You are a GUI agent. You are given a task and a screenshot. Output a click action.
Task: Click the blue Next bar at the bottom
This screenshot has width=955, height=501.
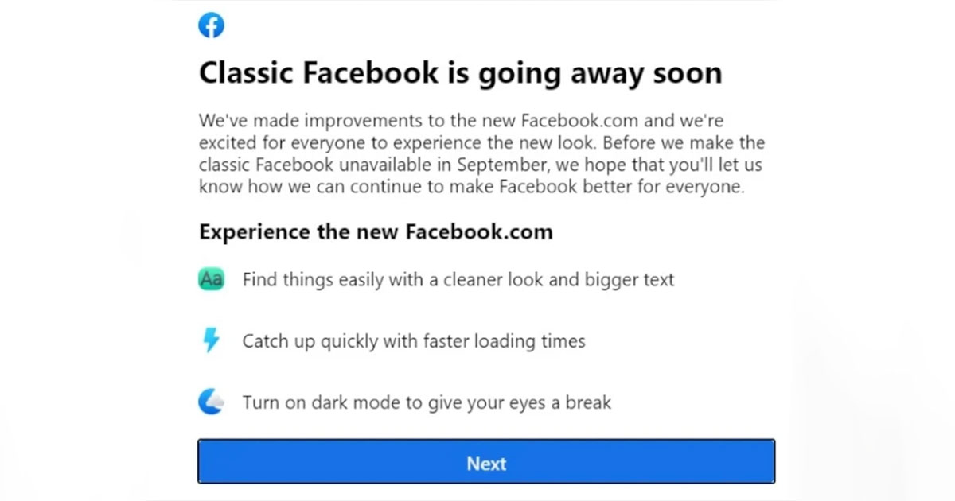485,462
